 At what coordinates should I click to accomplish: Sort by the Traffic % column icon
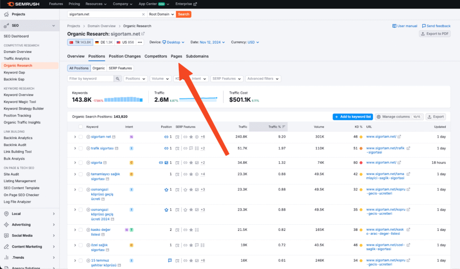[x=284, y=127]
